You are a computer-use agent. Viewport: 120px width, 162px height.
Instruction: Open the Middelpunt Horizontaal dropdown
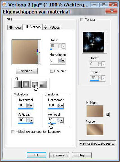pos(31,106)
